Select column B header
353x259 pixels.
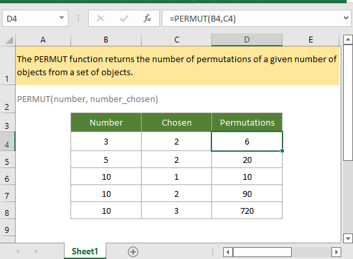click(106, 40)
